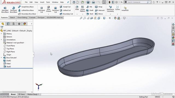The width and height of the screenshot is (175, 98).
Task: Select the Intersect feature
Action: point(100,10)
